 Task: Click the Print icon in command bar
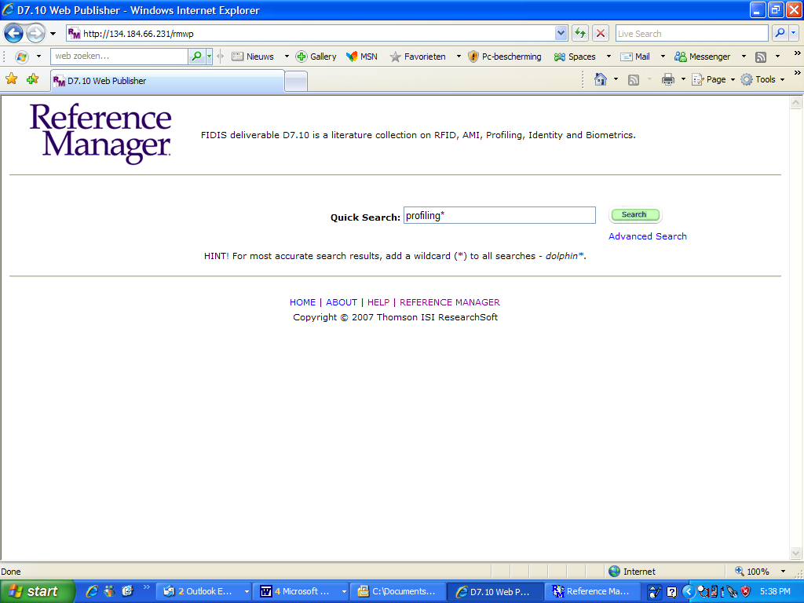point(668,79)
